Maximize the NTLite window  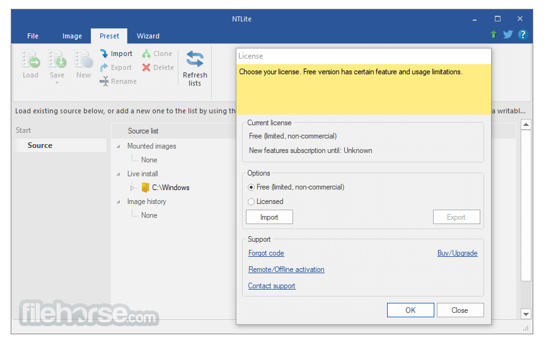click(x=497, y=19)
